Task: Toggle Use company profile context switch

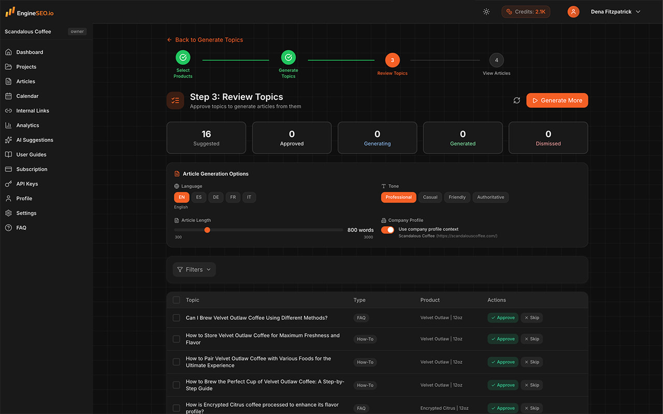Action: pos(387,230)
